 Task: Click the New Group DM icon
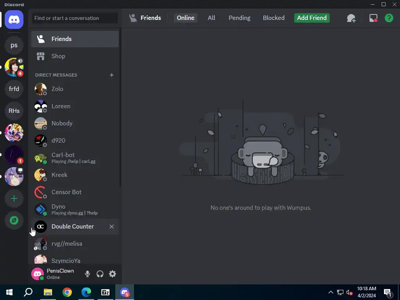[x=351, y=18]
